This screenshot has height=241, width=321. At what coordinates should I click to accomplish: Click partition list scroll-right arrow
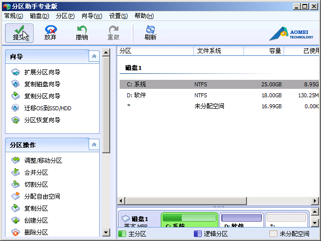[x=315, y=201]
